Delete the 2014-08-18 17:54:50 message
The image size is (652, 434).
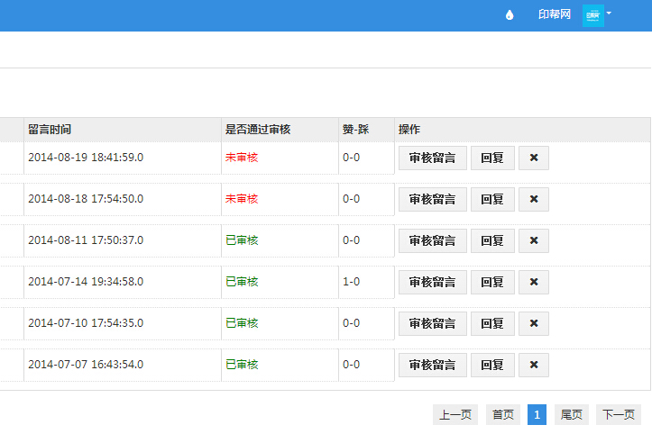click(x=533, y=199)
